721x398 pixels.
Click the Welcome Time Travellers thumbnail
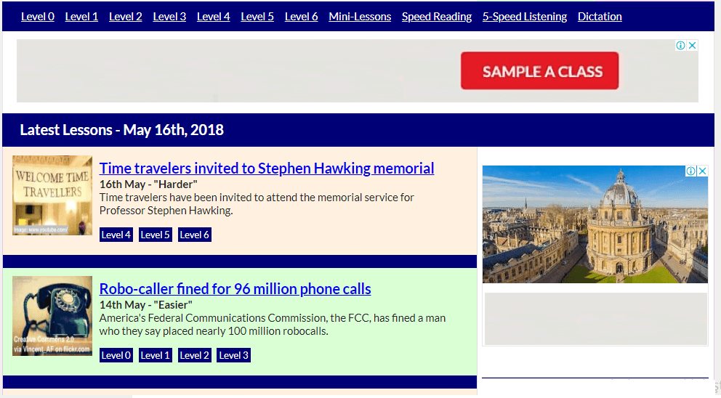(52, 195)
